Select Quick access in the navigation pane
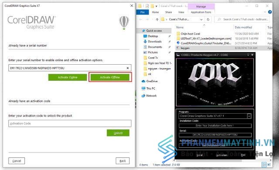Screen dimensions: 279x170 pyautogui.click(x=154, y=31)
